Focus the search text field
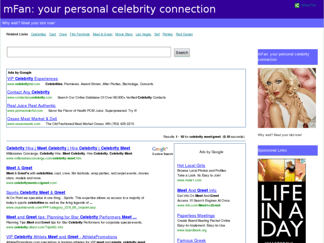This screenshot has width=324, height=243. [x=89, y=52]
